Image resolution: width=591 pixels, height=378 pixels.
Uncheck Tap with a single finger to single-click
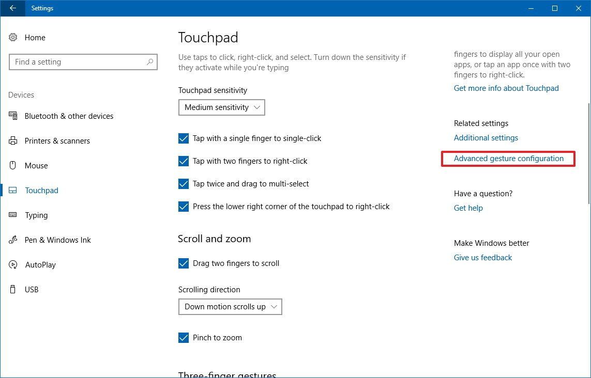(184, 138)
